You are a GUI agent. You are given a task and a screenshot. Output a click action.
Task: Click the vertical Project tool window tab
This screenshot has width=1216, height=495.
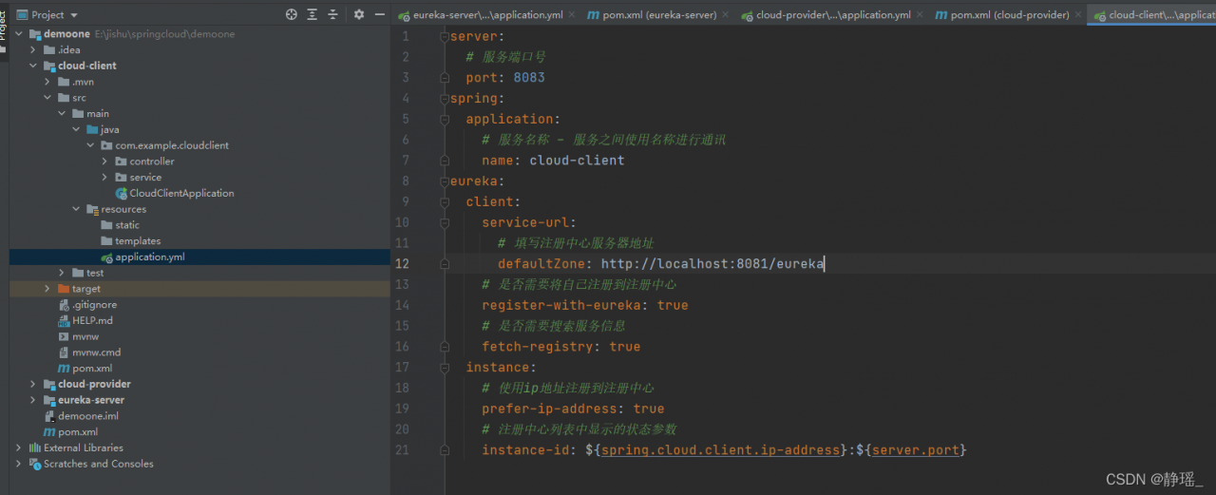[x=4, y=29]
